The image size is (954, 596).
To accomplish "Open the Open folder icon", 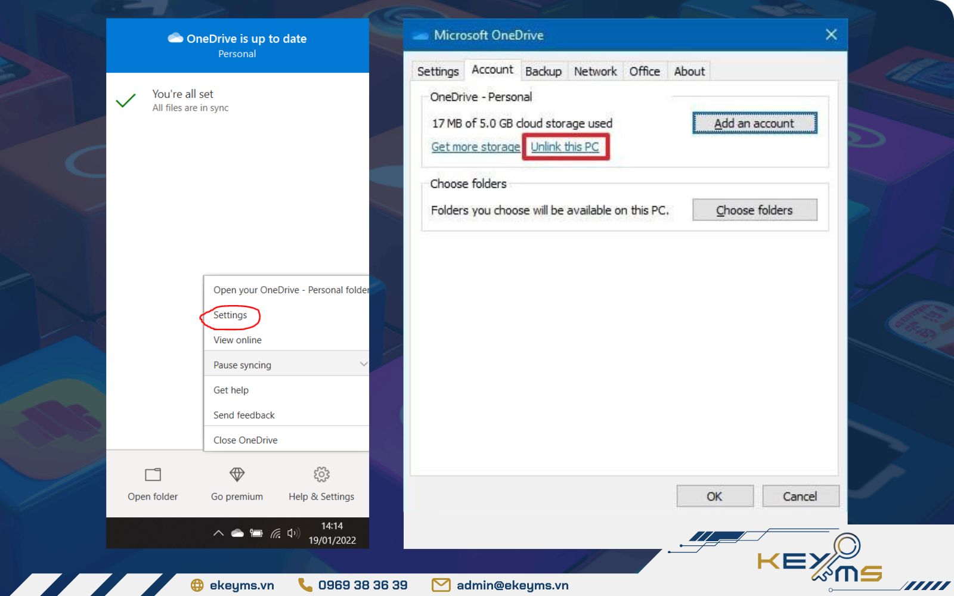I will [153, 475].
